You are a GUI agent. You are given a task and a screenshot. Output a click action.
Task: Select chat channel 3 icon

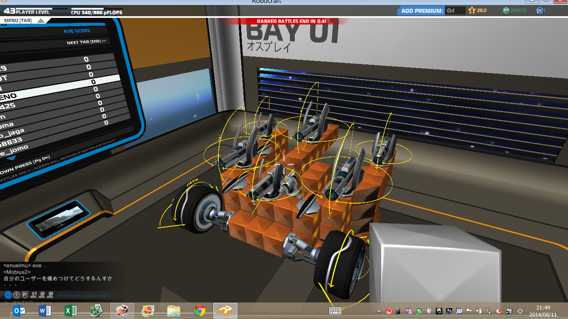[50, 295]
